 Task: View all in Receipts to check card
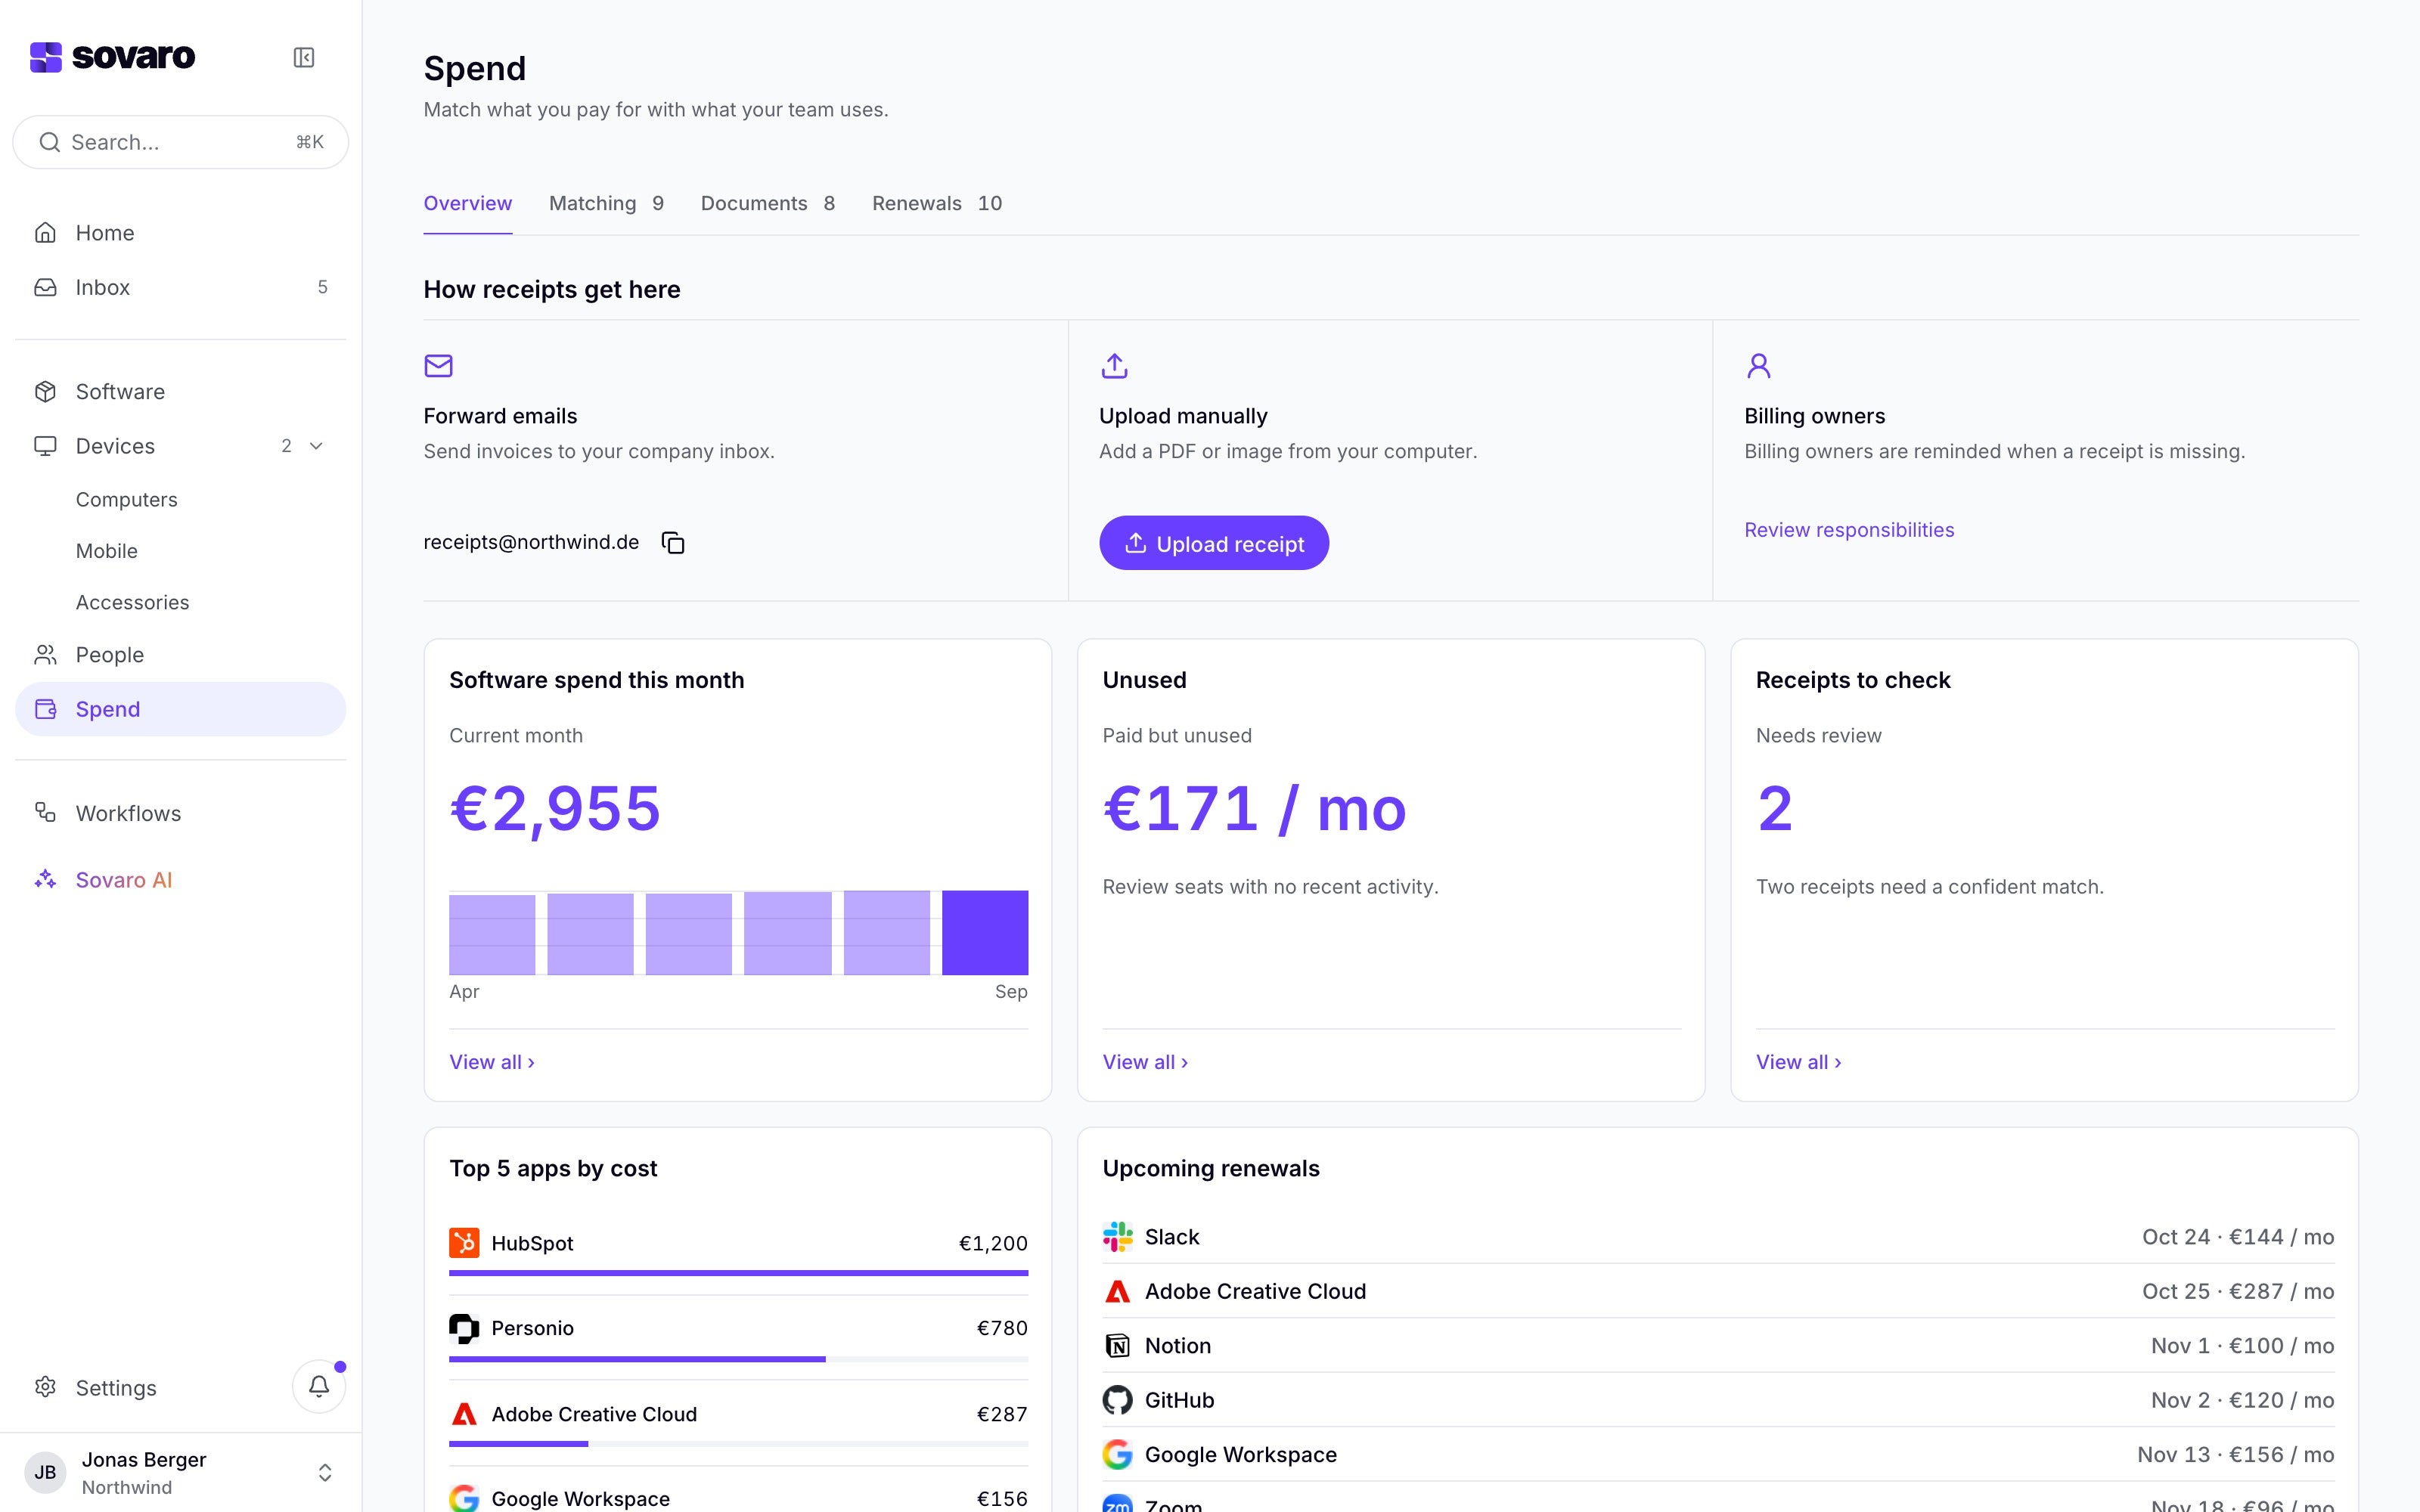click(x=1798, y=1062)
